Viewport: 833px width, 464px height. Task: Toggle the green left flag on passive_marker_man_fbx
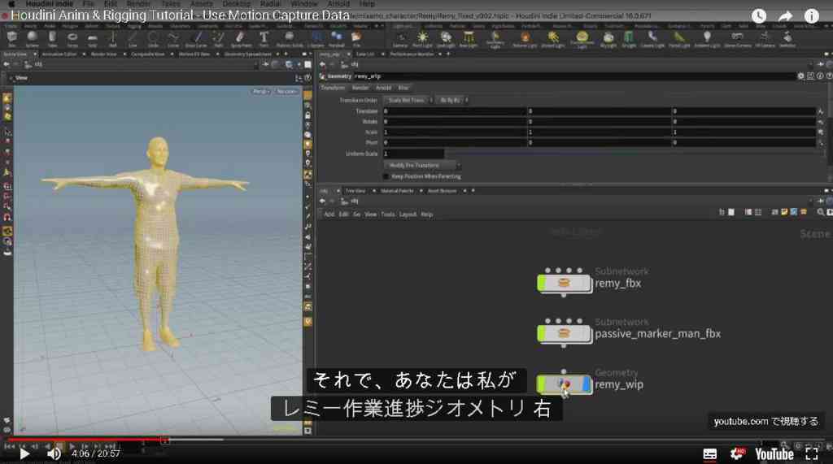click(x=541, y=333)
